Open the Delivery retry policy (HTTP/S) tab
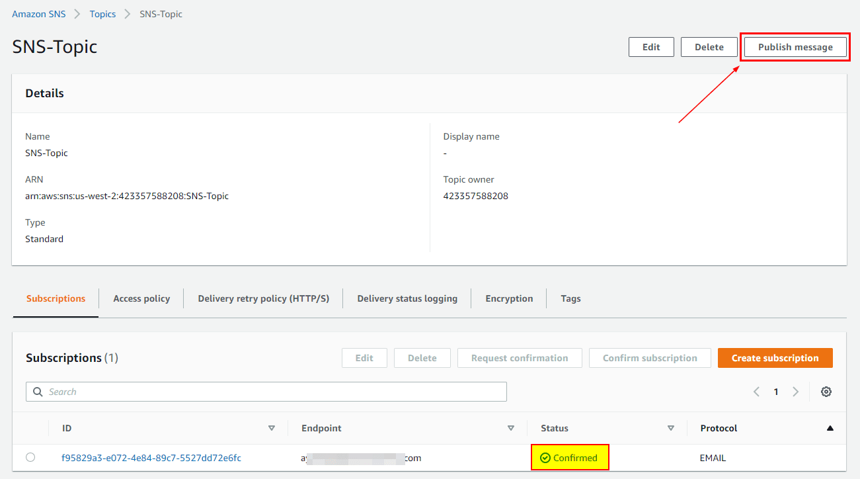The width and height of the screenshot is (860, 479). 263,298
